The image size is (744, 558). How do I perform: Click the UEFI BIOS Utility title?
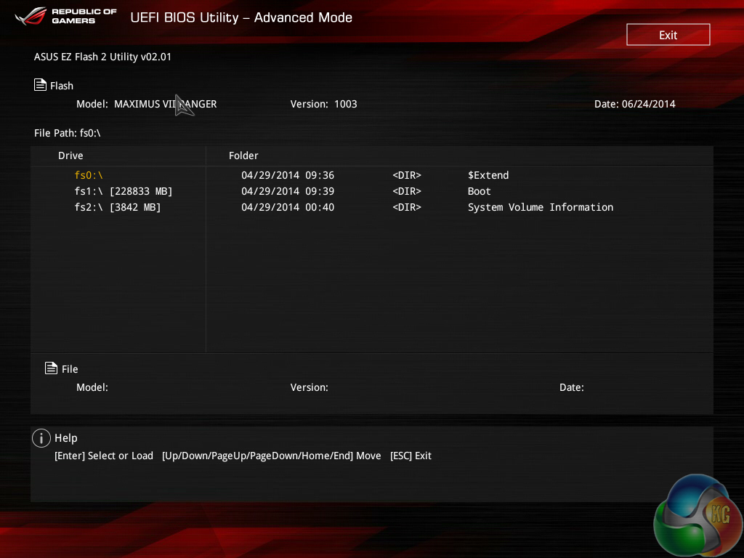tap(241, 17)
